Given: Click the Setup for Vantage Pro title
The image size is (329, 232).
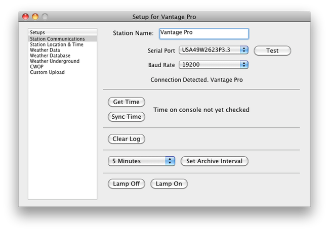Looking at the screenshot, I should coord(164,17).
